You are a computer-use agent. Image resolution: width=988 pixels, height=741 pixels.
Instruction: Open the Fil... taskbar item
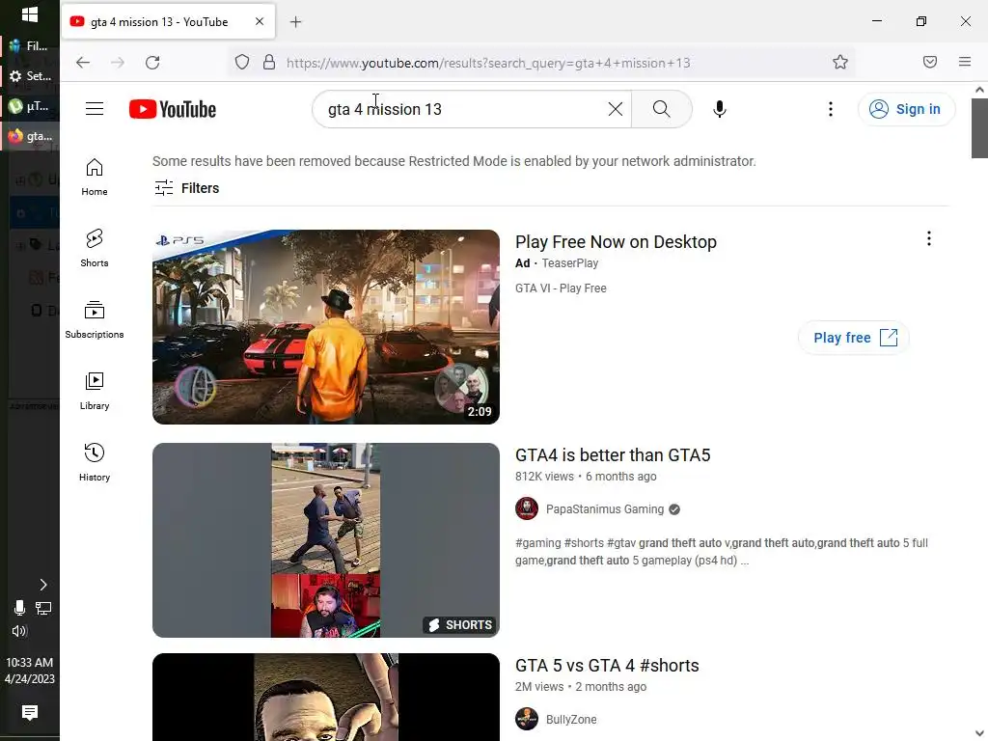[30, 46]
